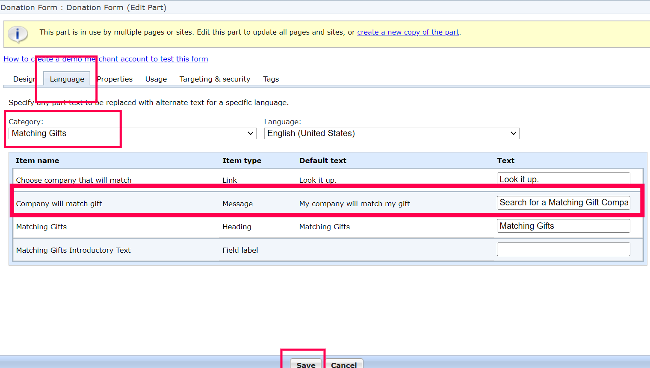
Task: Select the 'Company will match gift' row name
Action: (59, 204)
